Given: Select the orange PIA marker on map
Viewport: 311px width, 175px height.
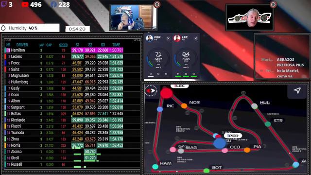Looking at the screenshot, I should [247, 150].
